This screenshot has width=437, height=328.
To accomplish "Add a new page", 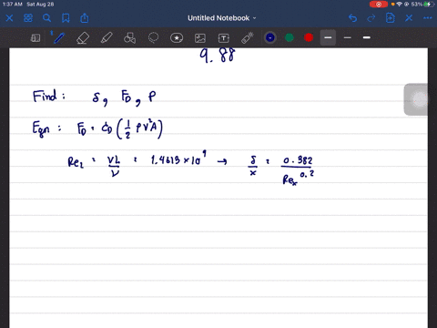I will pyautogui.click(x=390, y=18).
